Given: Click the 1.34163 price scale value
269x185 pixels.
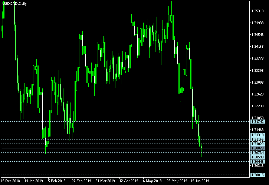Looking at the screenshot, I should click(257, 47).
